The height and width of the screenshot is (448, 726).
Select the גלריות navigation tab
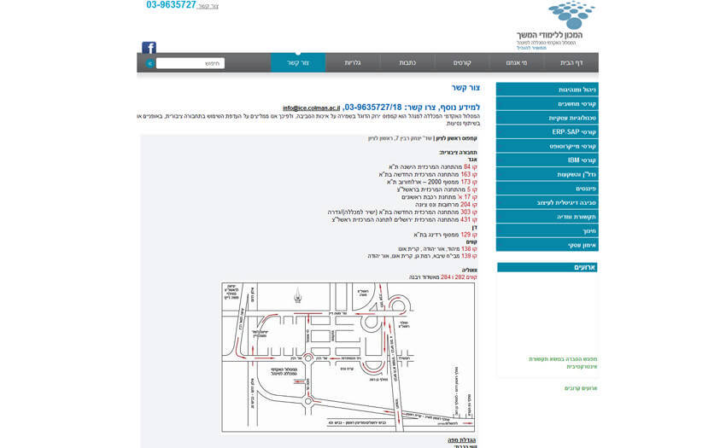[353, 63]
